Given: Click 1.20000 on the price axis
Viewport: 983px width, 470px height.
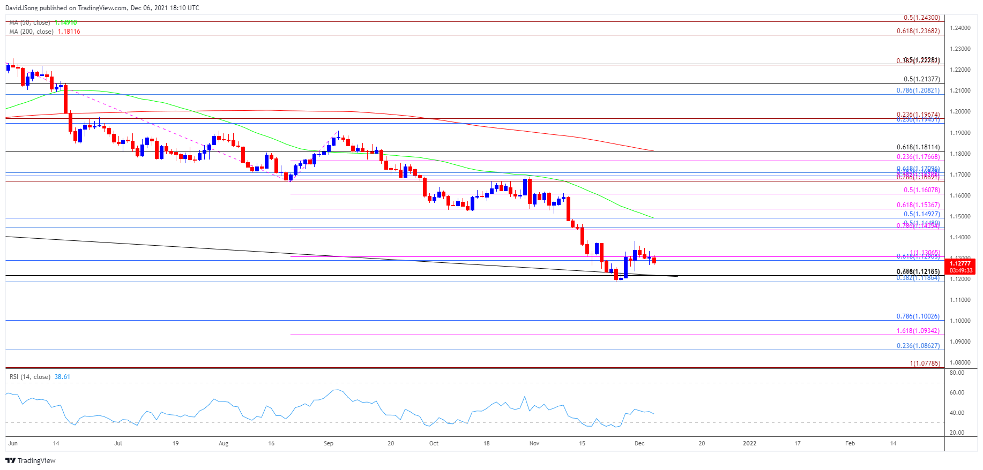Looking at the screenshot, I should pos(960,111).
